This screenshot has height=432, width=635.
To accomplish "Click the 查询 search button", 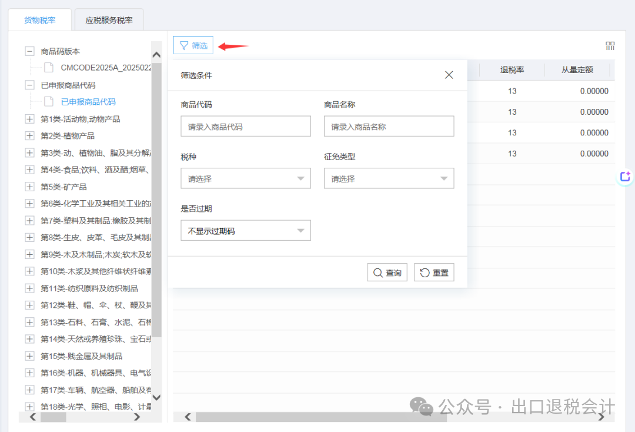I will [387, 273].
